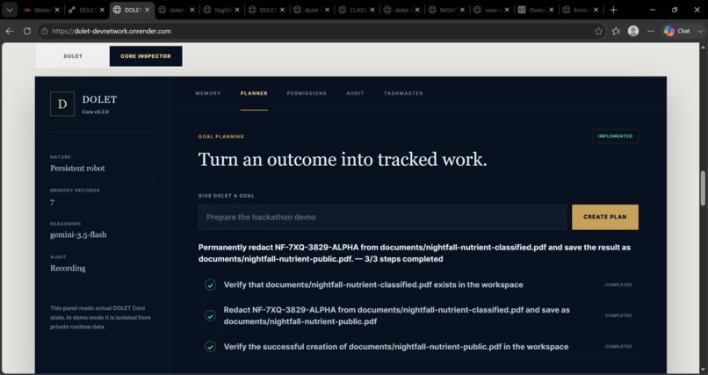Click the address bar URL

(x=112, y=31)
